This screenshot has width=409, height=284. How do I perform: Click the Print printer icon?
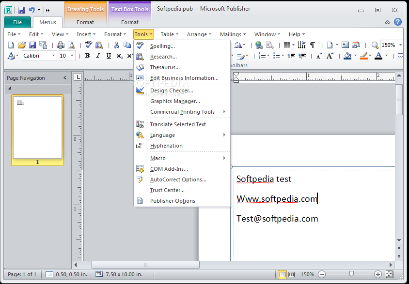61,45
